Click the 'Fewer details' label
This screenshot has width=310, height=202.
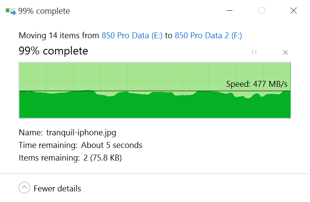click(x=57, y=189)
